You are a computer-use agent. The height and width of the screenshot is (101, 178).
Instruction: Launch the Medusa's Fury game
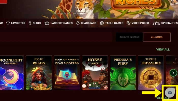click(x=123, y=73)
